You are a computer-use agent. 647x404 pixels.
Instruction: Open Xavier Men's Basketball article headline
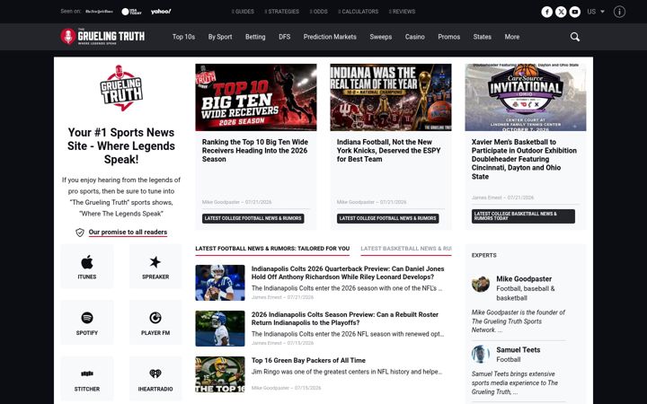524,159
